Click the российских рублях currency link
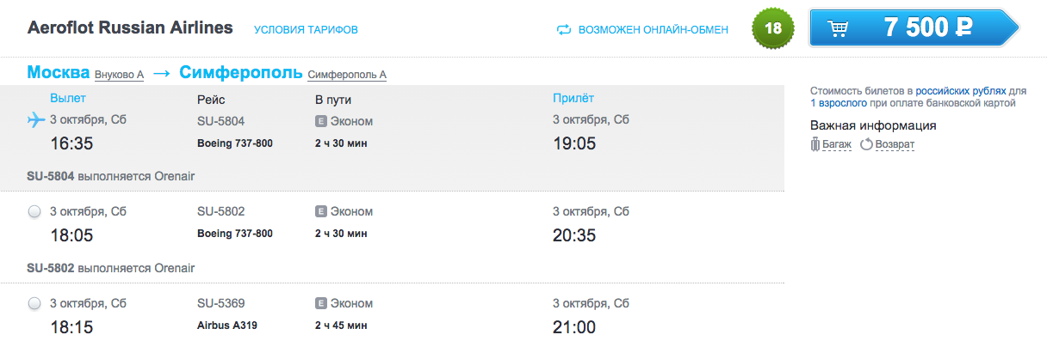The width and height of the screenshot is (1047, 347). click(960, 90)
